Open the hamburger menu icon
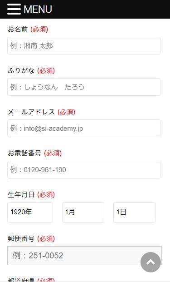Viewport: 170px width, 282px height. coord(14,9)
